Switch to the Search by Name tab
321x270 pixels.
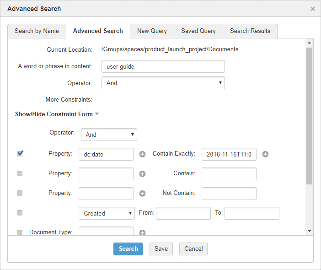[37, 31]
